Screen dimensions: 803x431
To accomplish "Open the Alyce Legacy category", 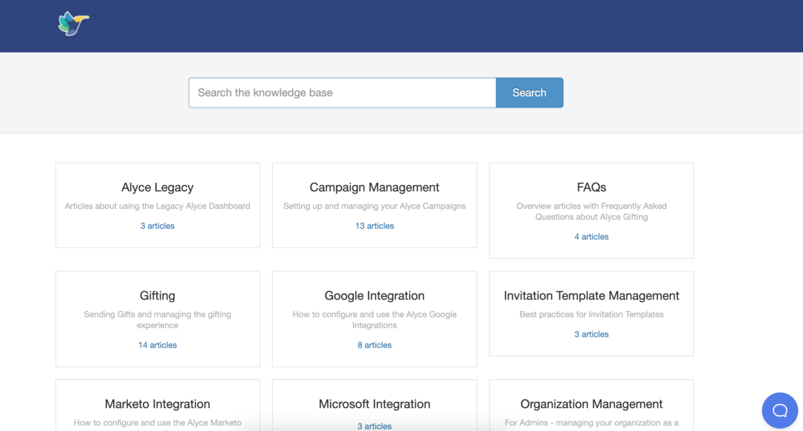I will click(x=158, y=187).
